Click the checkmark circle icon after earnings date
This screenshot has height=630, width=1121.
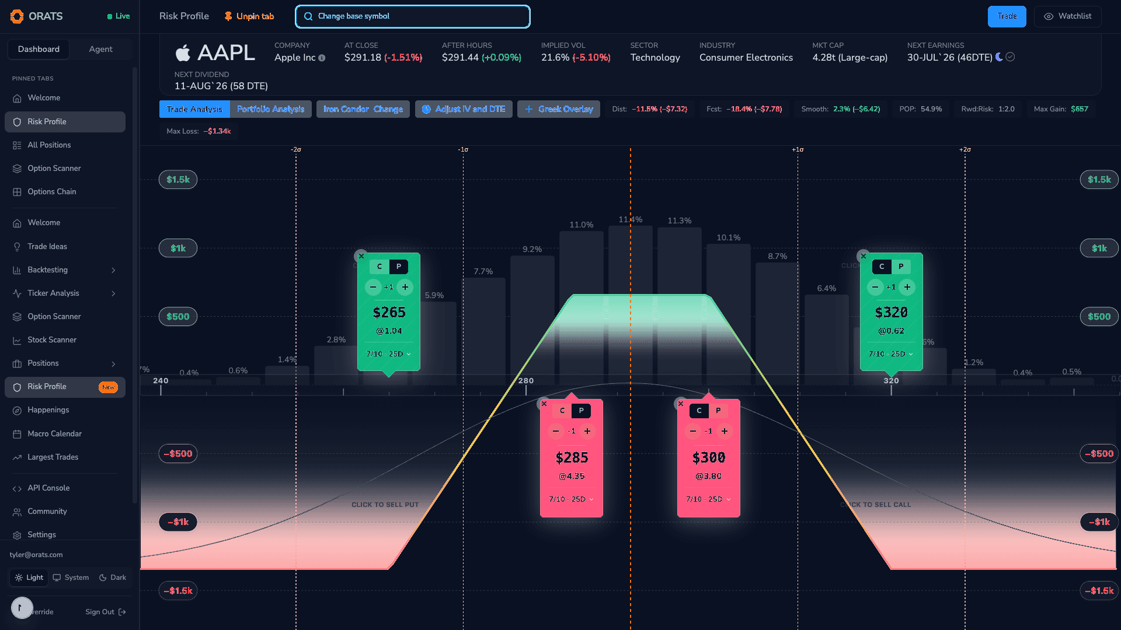[1010, 57]
